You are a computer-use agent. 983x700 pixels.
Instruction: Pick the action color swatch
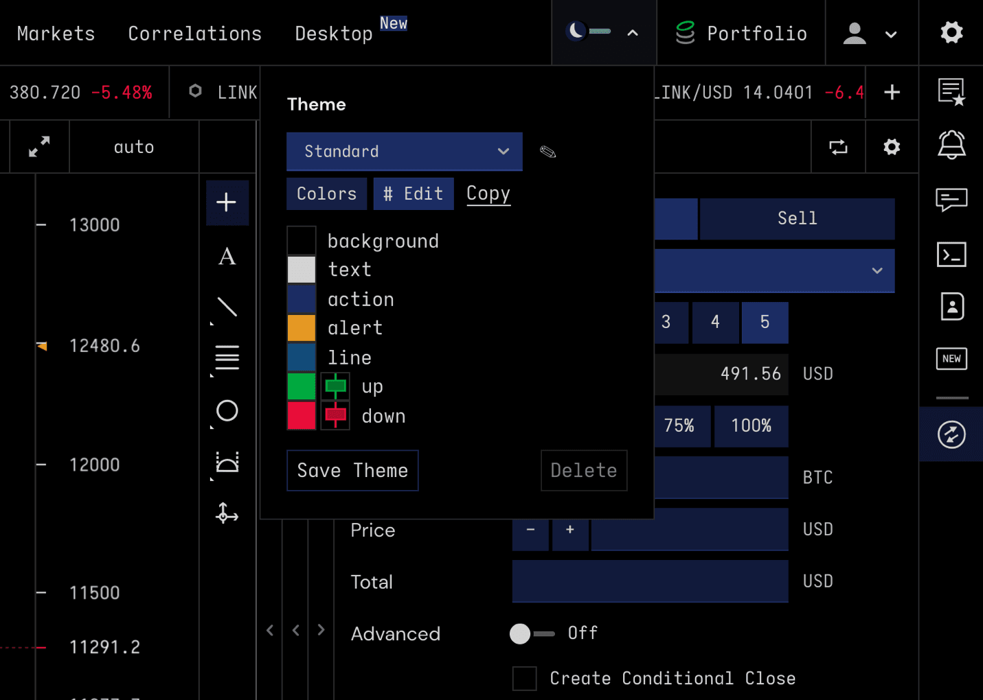tap(302, 299)
